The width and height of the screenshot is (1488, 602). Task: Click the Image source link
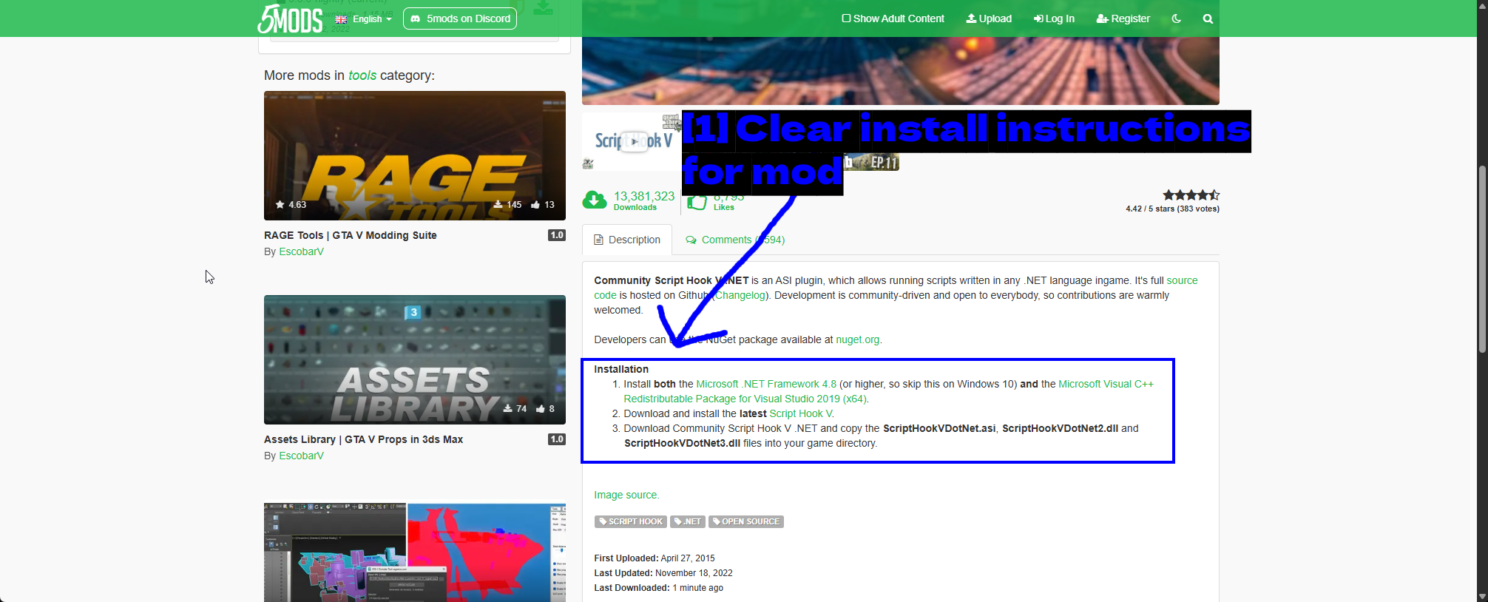click(x=625, y=495)
